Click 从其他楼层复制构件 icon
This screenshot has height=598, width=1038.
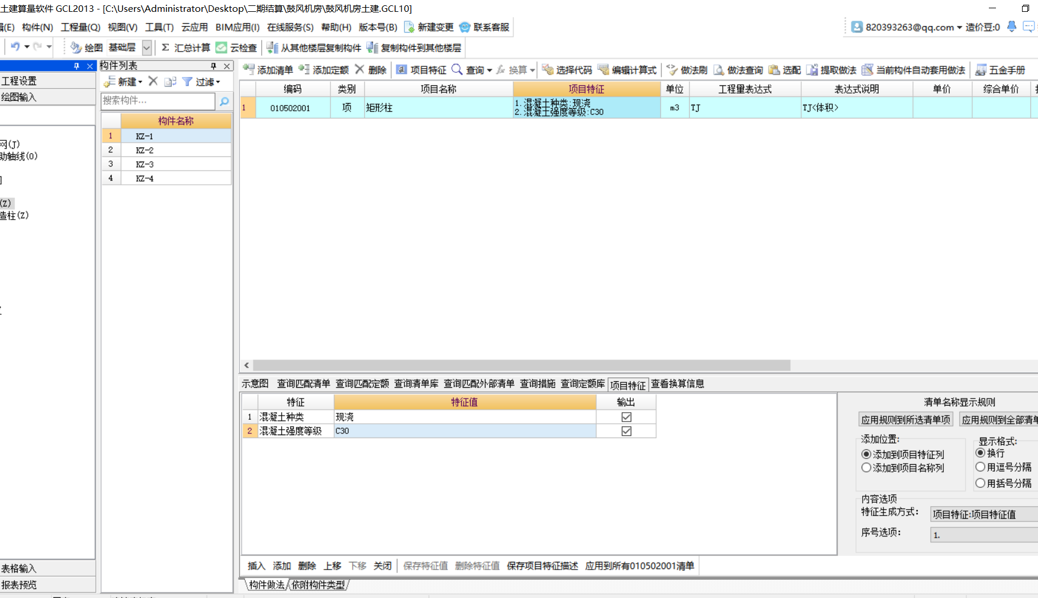tap(272, 47)
